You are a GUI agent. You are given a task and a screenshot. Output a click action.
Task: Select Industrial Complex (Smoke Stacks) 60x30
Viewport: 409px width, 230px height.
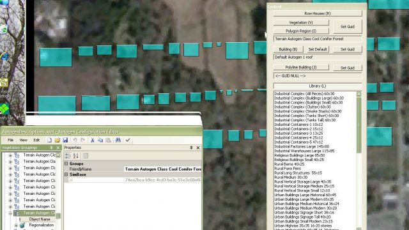(x=308, y=111)
